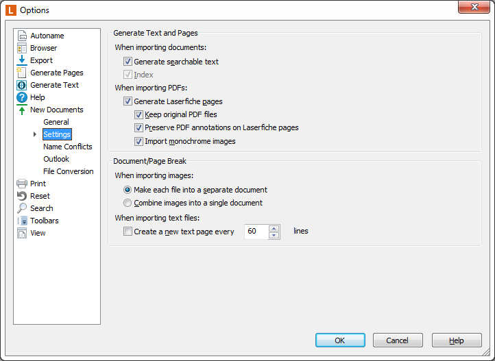Image resolution: width=495 pixels, height=361 pixels.
Task: Go to File Conversion settings
Action: (68, 171)
